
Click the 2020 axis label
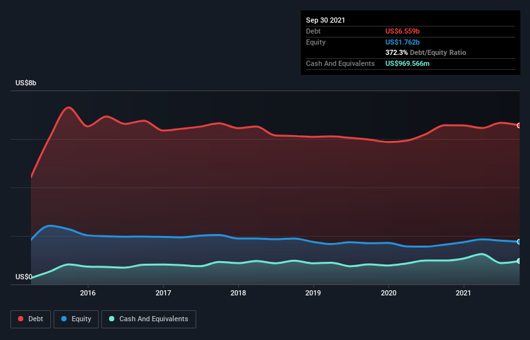pyautogui.click(x=389, y=293)
